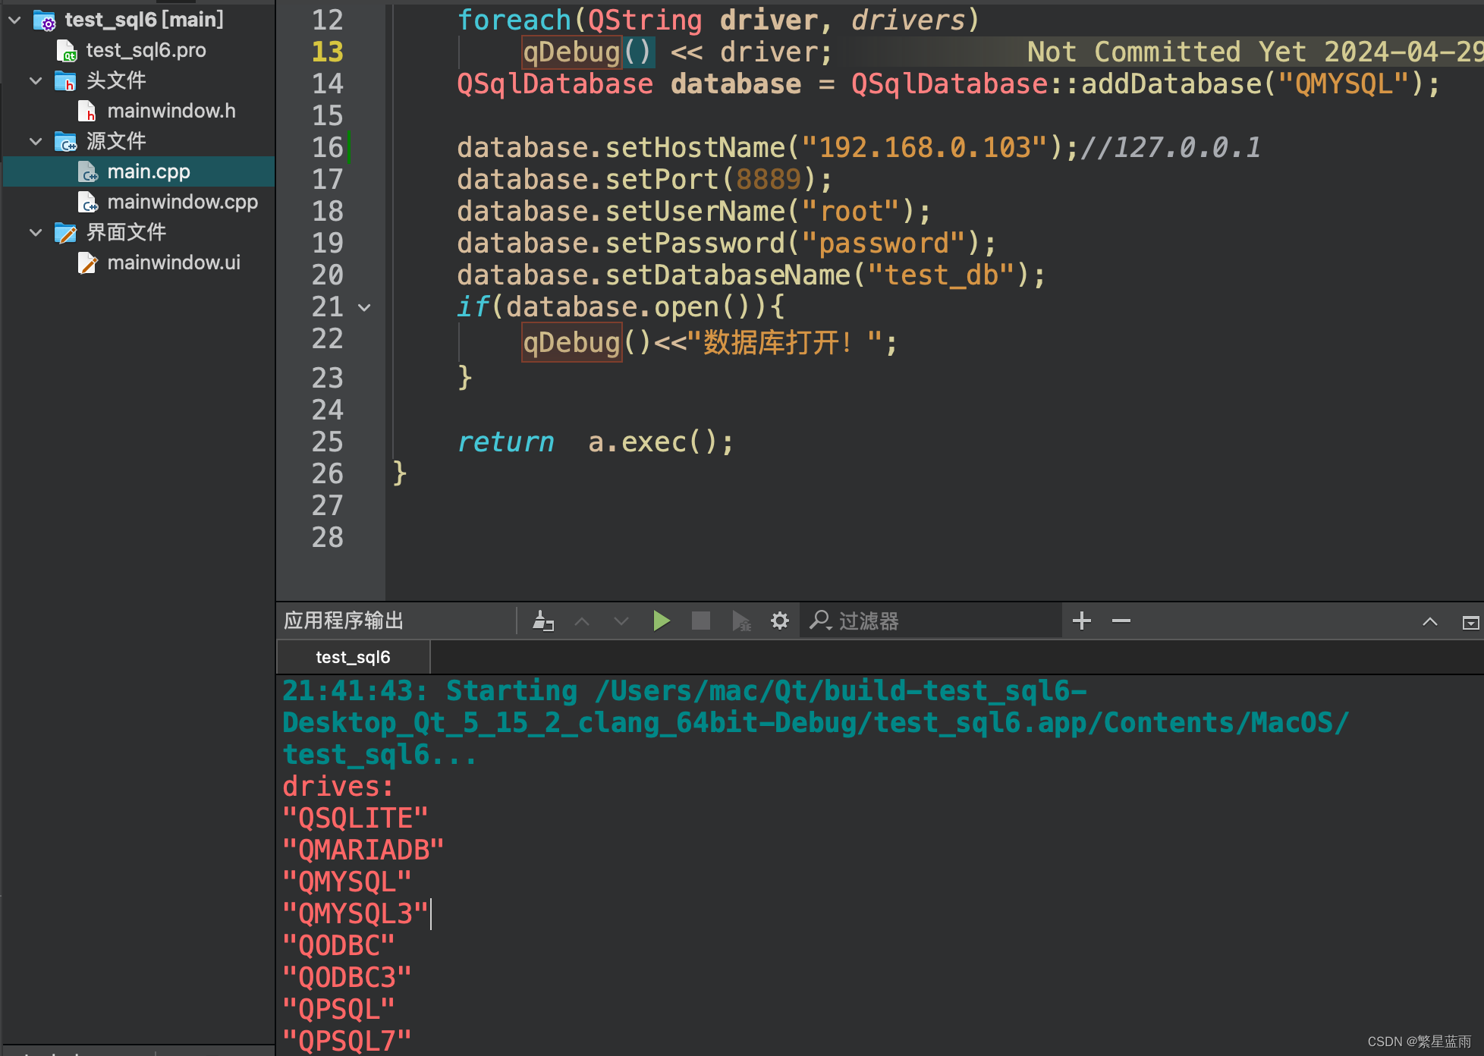1484x1056 pixels.
Task: Go to previous output item arrow
Action: click(x=582, y=621)
